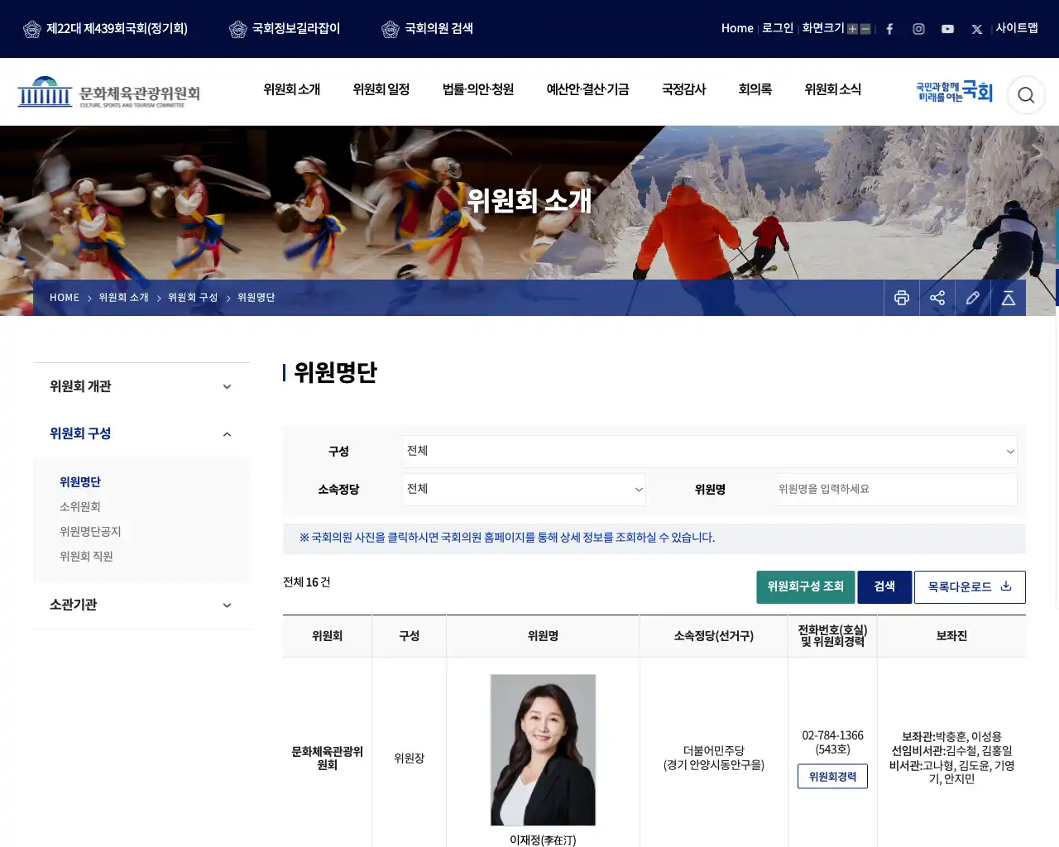Open 이재정 member photo thumbnail

[543, 749]
